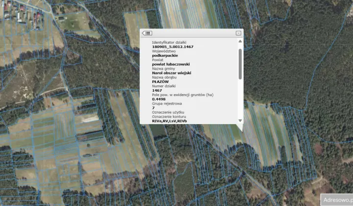Click the gray popup header bar
The image size is (353, 206).
click(191, 33)
